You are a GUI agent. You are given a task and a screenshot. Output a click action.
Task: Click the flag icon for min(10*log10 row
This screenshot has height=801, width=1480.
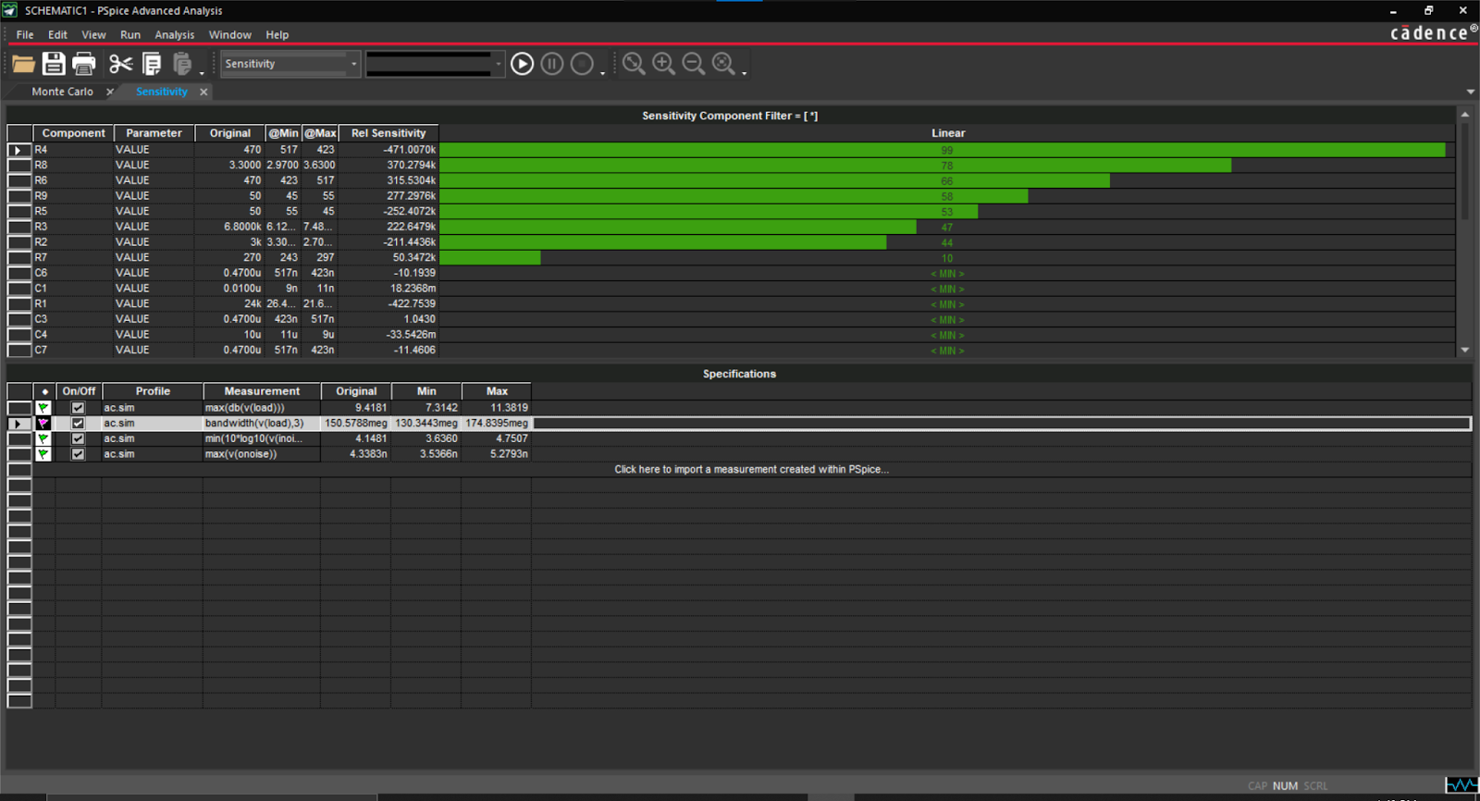tap(43, 438)
